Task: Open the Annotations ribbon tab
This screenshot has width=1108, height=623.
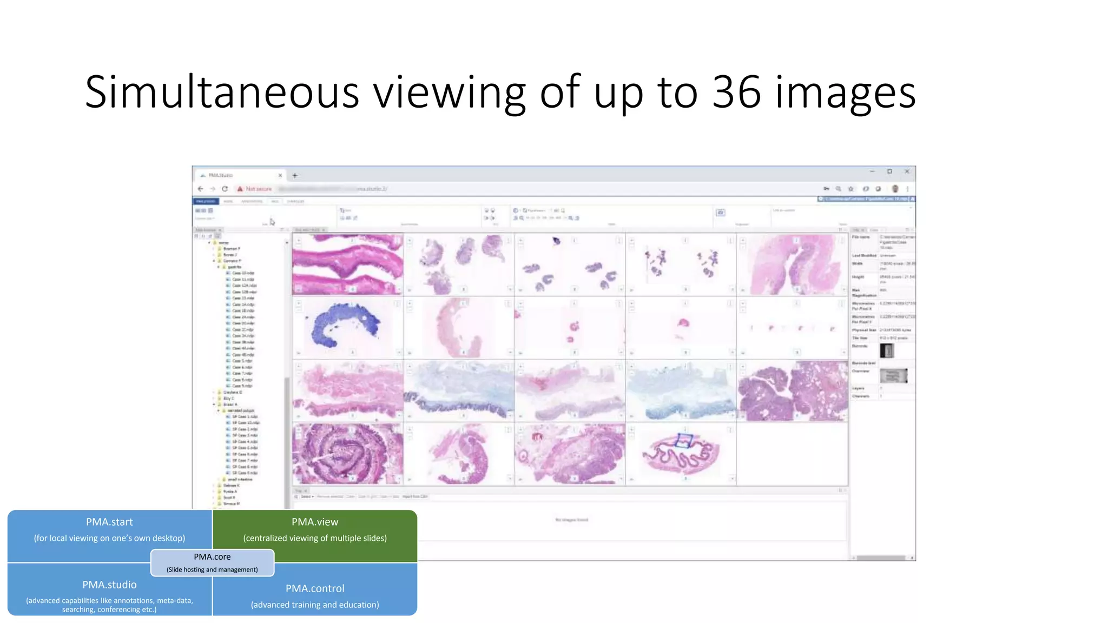Action: pyautogui.click(x=252, y=201)
